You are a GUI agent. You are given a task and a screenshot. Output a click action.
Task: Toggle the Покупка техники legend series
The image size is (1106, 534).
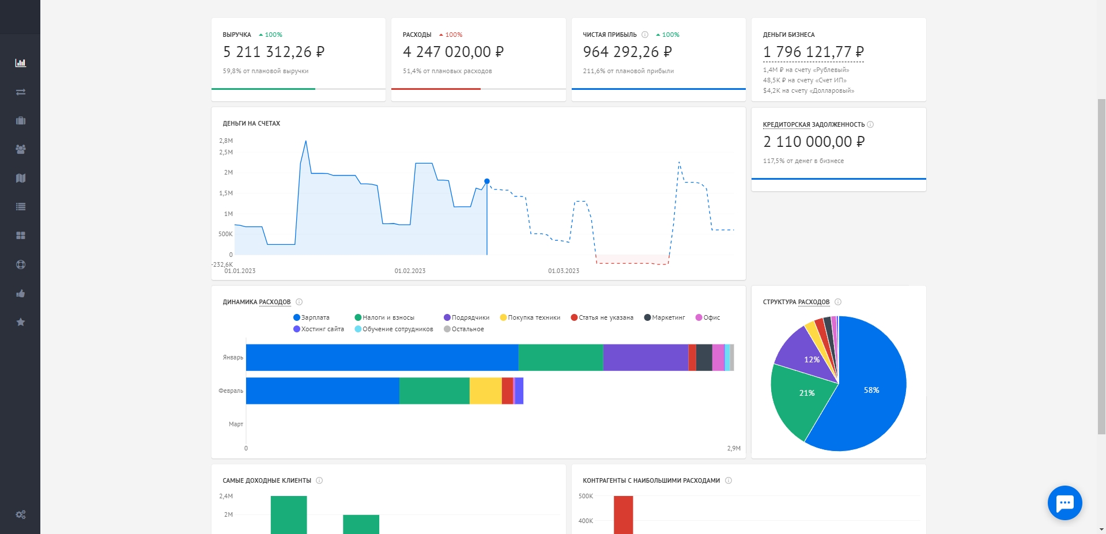click(x=530, y=317)
